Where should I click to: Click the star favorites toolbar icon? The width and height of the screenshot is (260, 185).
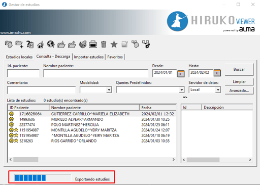[x=114, y=44]
